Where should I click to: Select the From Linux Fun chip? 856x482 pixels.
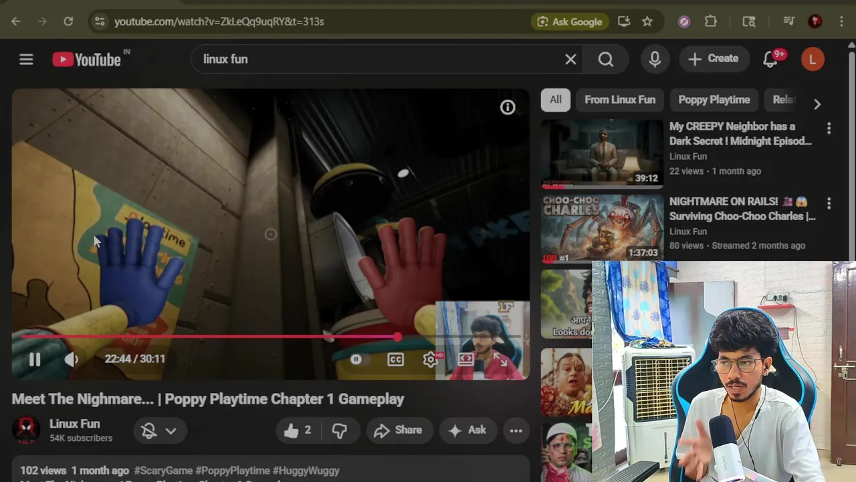pyautogui.click(x=620, y=100)
